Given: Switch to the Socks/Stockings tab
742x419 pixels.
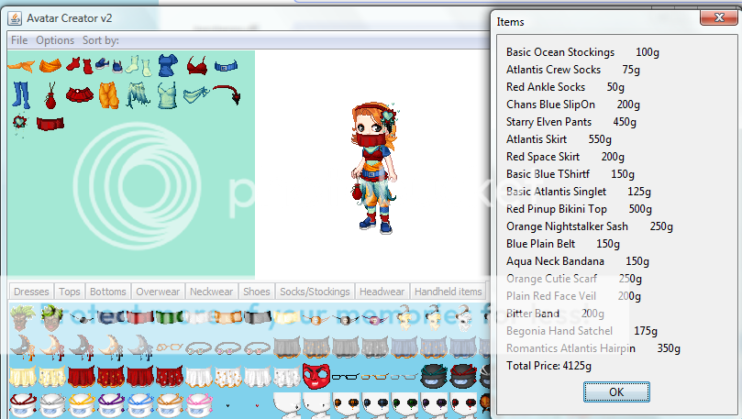Looking at the screenshot, I should click(x=315, y=292).
